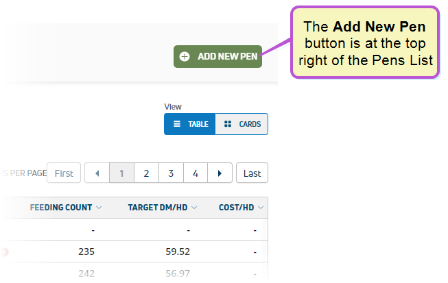Click the red indicator beside row 235
This screenshot has width=448, height=283.
[x=4, y=252]
